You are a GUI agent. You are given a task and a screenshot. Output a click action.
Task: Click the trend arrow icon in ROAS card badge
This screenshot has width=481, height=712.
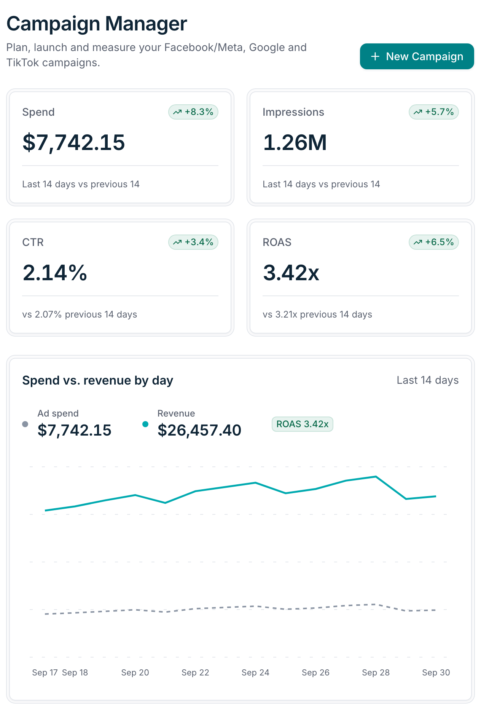click(x=418, y=242)
